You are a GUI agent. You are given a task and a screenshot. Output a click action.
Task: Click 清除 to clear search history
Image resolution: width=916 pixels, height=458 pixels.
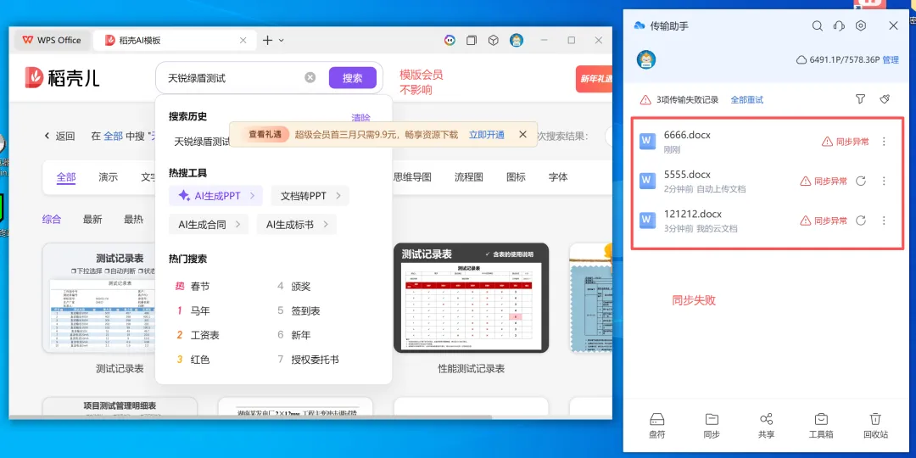click(360, 117)
